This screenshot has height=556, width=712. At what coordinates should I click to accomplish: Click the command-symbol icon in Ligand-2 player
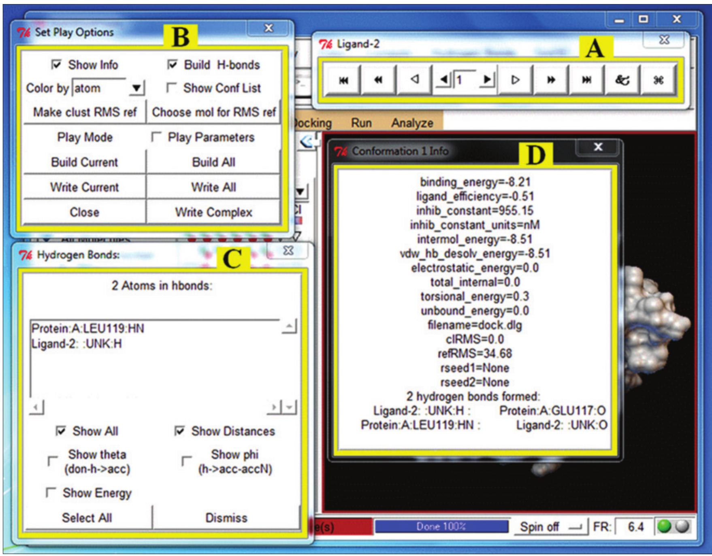coord(658,80)
